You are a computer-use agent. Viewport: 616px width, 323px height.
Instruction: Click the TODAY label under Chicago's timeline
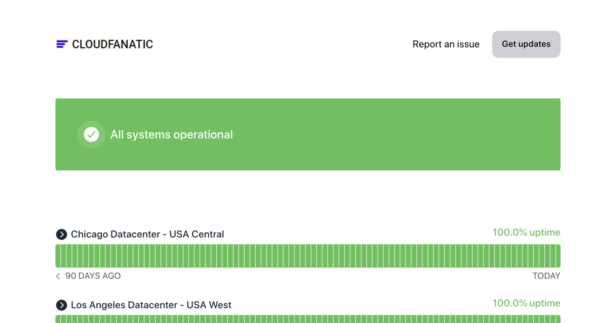(x=546, y=276)
